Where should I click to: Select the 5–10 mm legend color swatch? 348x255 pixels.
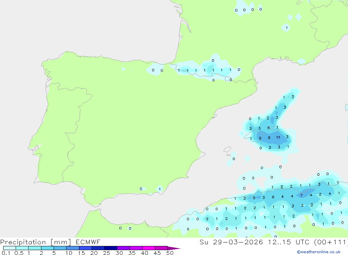[x=60, y=248]
